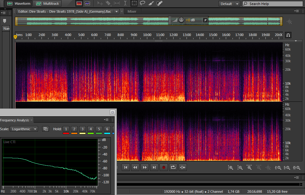Open the left panel options menu

[3, 13]
